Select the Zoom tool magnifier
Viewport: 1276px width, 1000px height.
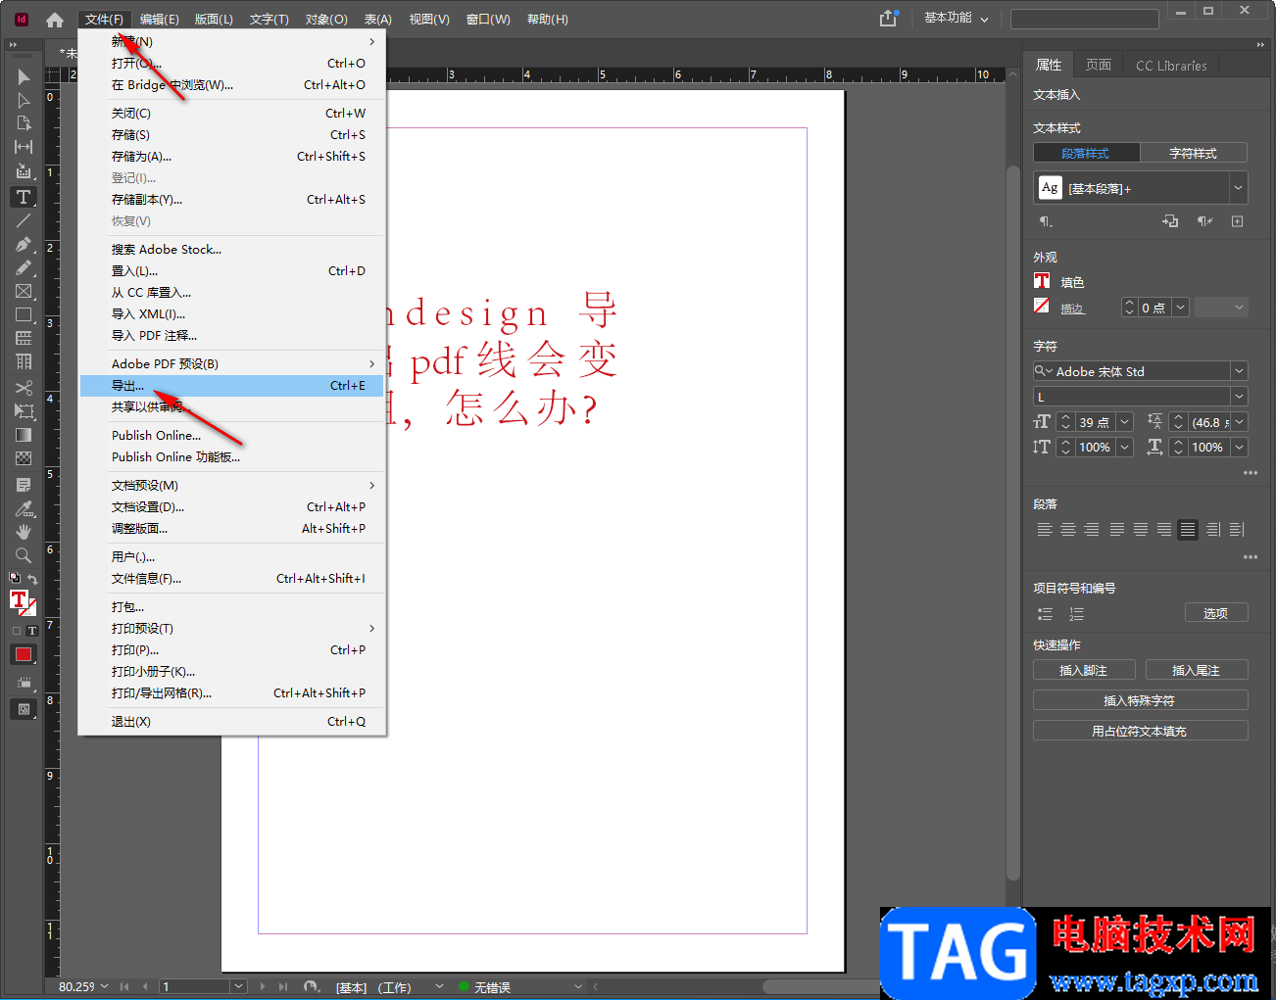pos(24,555)
